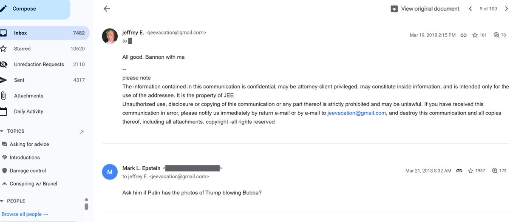This screenshot has width=510, height=222.
Task: Click the View original document archive icon
Action: pos(394,9)
